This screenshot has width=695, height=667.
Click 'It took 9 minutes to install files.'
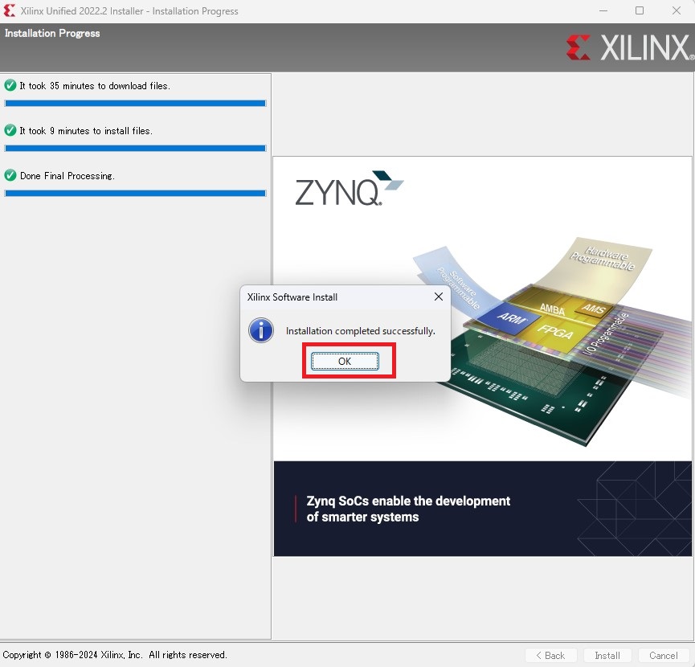click(86, 131)
